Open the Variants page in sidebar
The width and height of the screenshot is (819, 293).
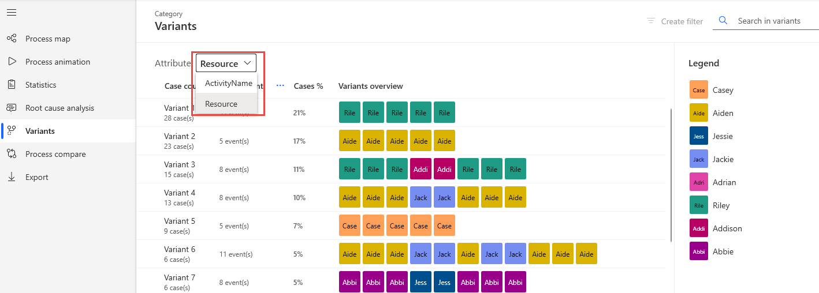tap(40, 131)
